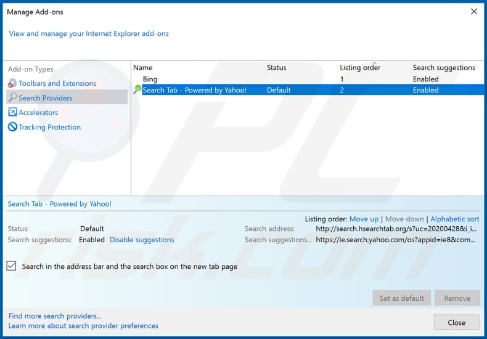The height and width of the screenshot is (339, 487).
Task: Click listing order 1 in Bing row
Action: [x=342, y=79]
